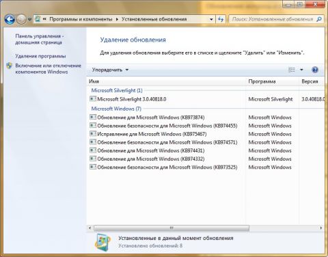Click the Refresh button next to address bar
The height and width of the screenshot is (257, 328).
click(221, 19)
